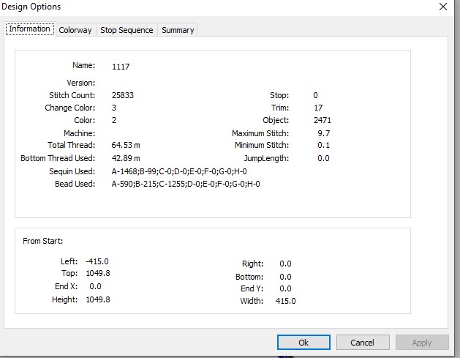Click the Height value 1049.8
Screen dimensions: 460x358
click(x=98, y=299)
